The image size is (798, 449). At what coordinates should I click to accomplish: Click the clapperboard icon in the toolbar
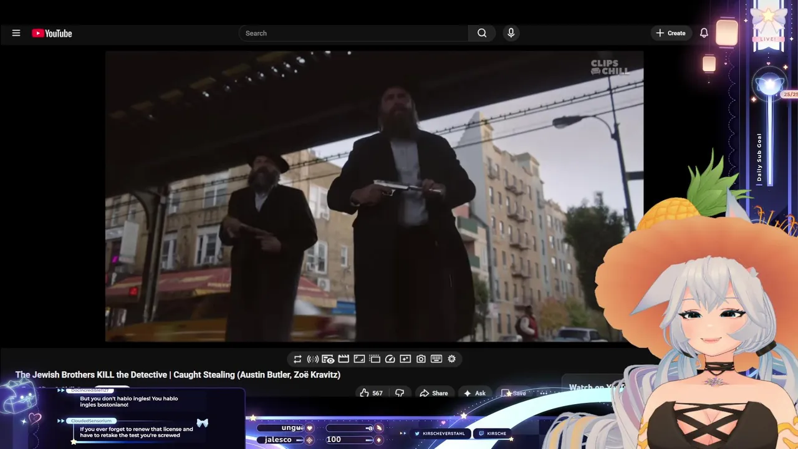pos(344,359)
